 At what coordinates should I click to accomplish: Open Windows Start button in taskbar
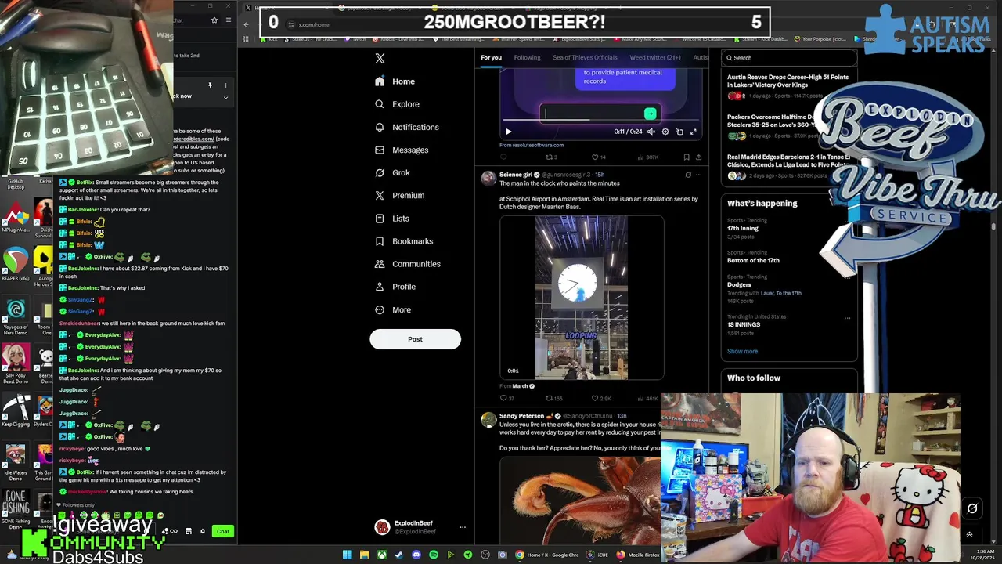coord(347,555)
